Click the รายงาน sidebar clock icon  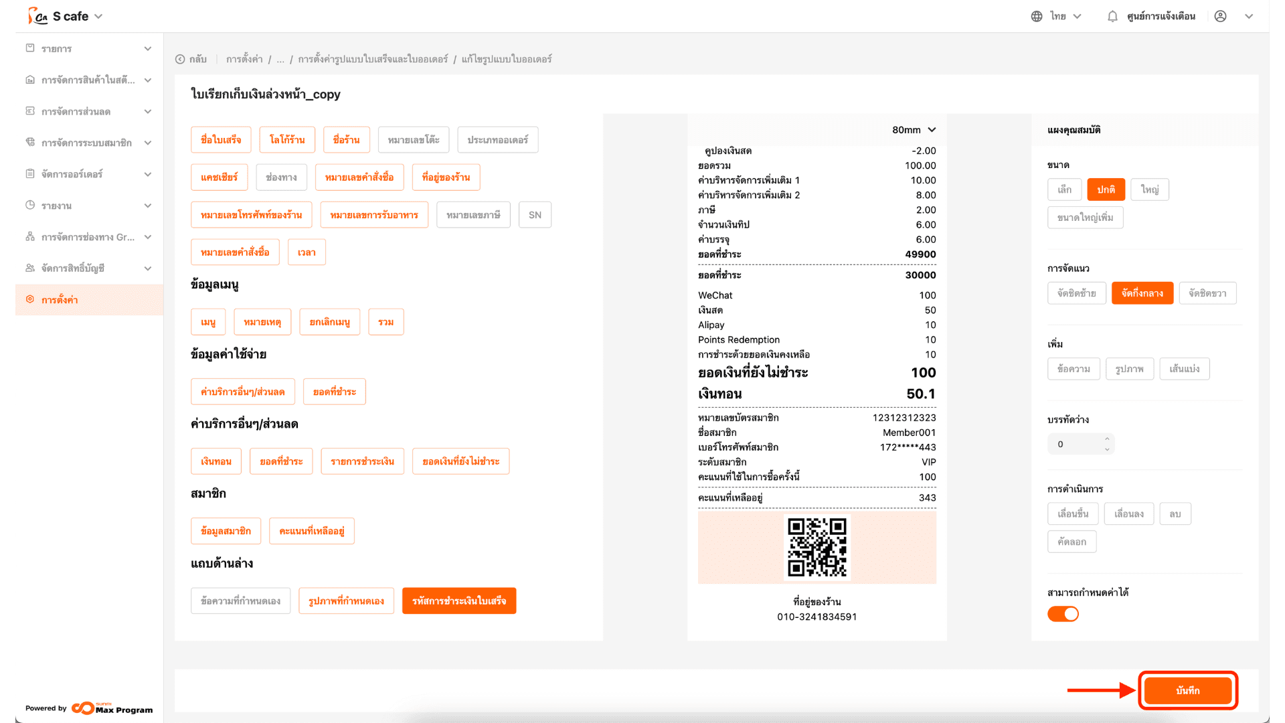click(x=30, y=206)
